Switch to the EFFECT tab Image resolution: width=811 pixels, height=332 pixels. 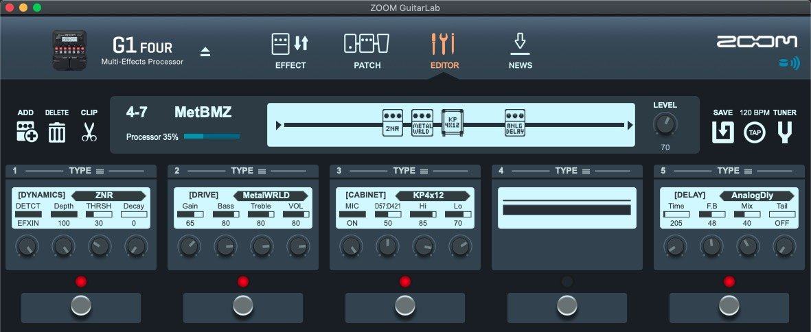tap(290, 51)
